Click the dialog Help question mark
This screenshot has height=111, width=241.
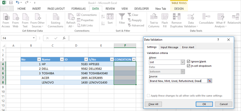click(218, 40)
